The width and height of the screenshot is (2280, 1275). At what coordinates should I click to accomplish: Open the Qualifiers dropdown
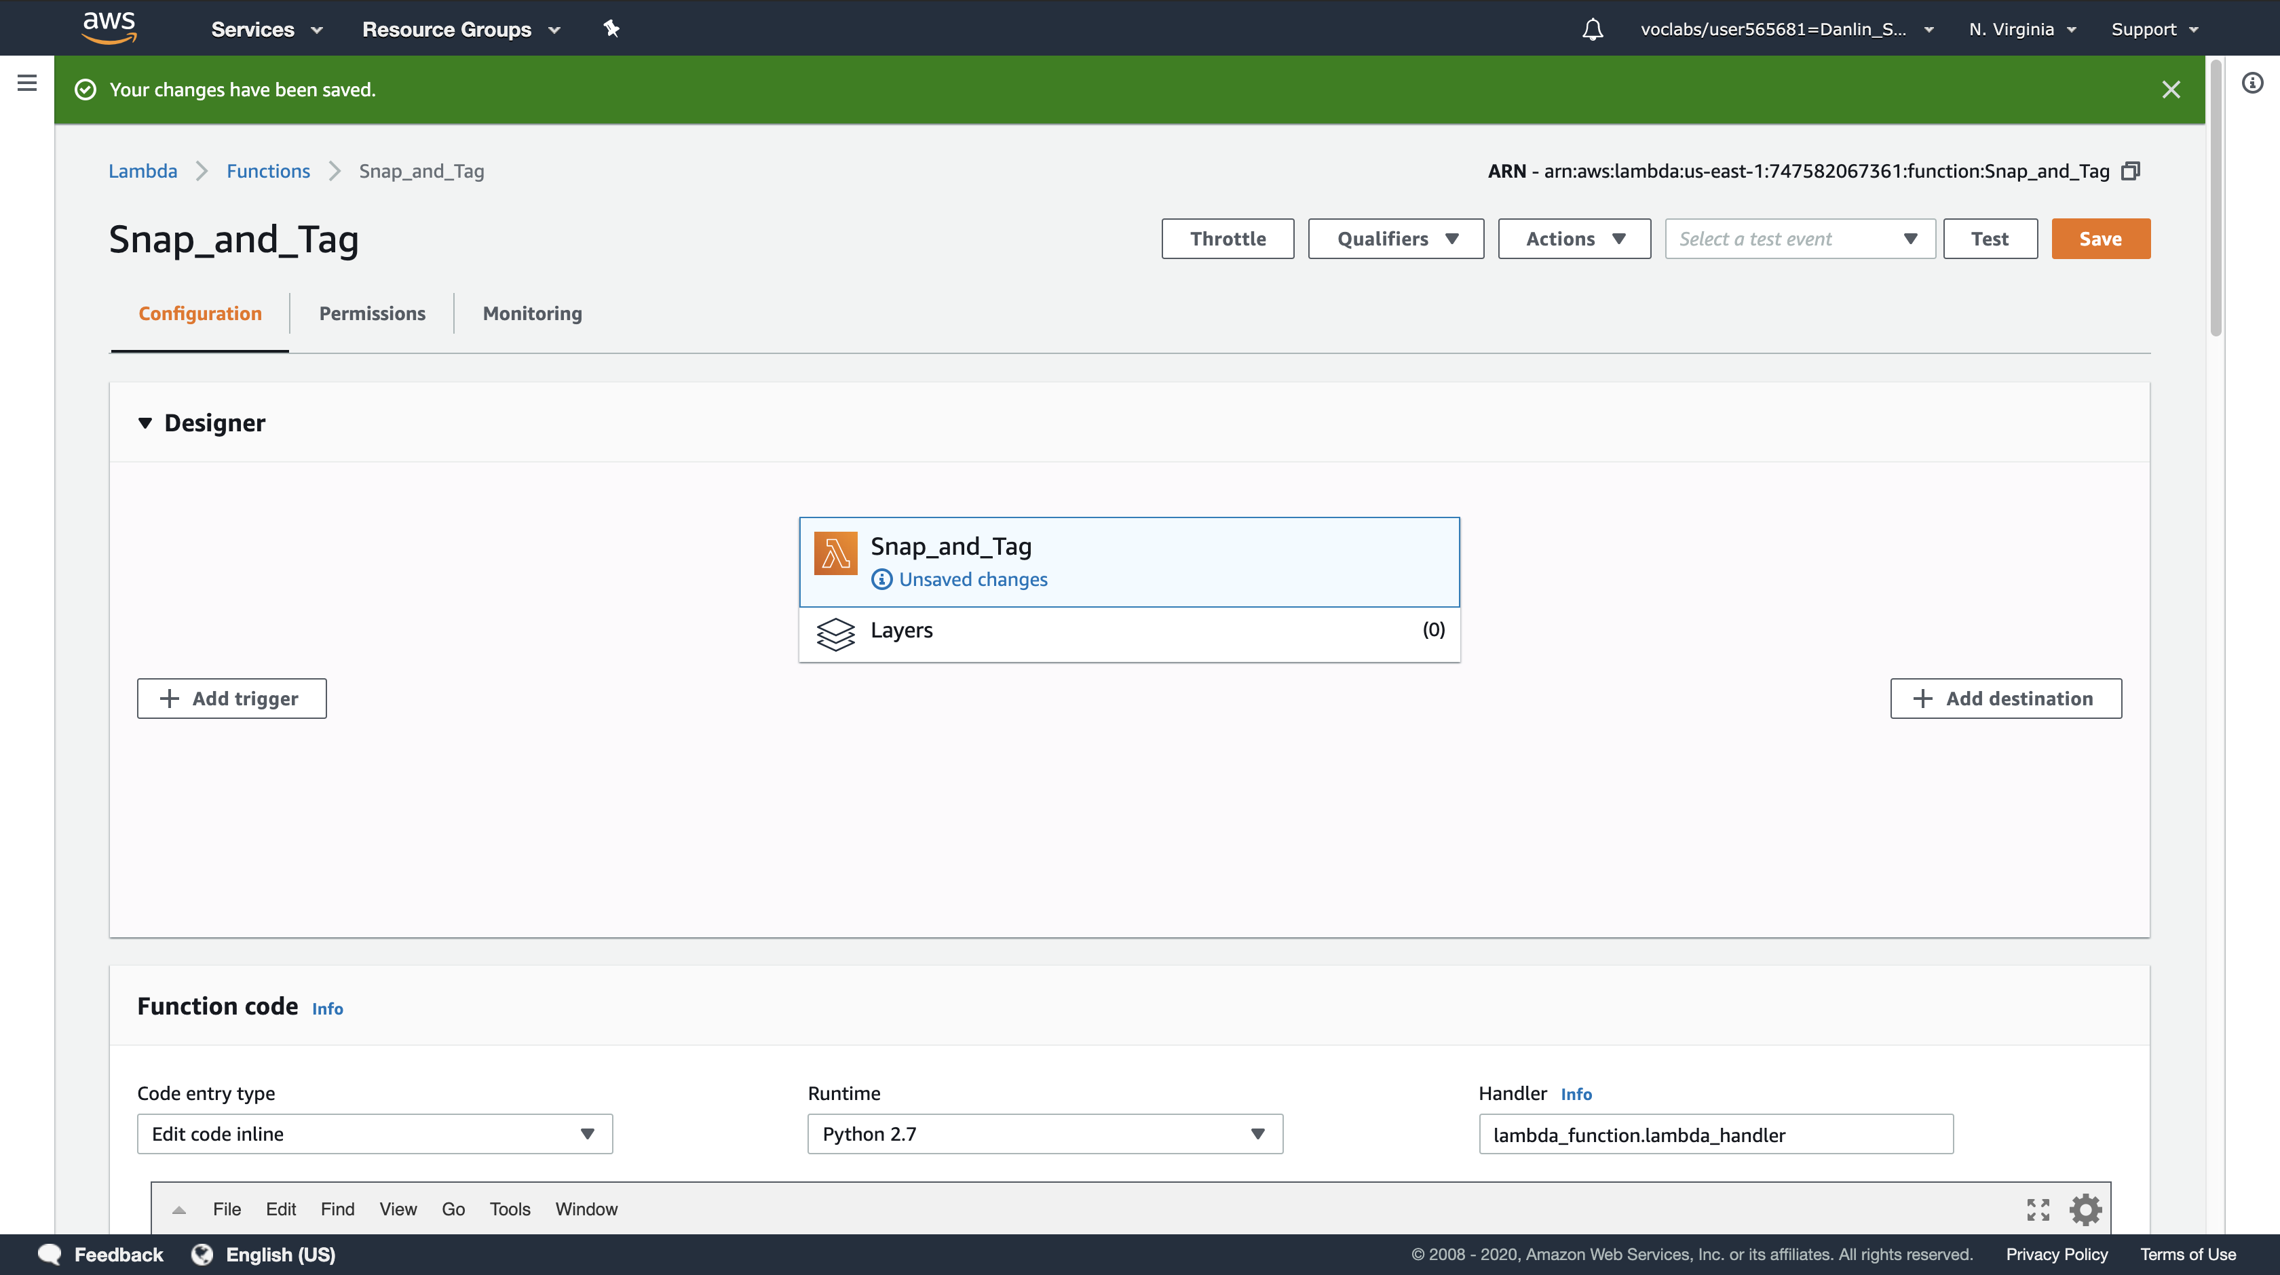[1395, 239]
